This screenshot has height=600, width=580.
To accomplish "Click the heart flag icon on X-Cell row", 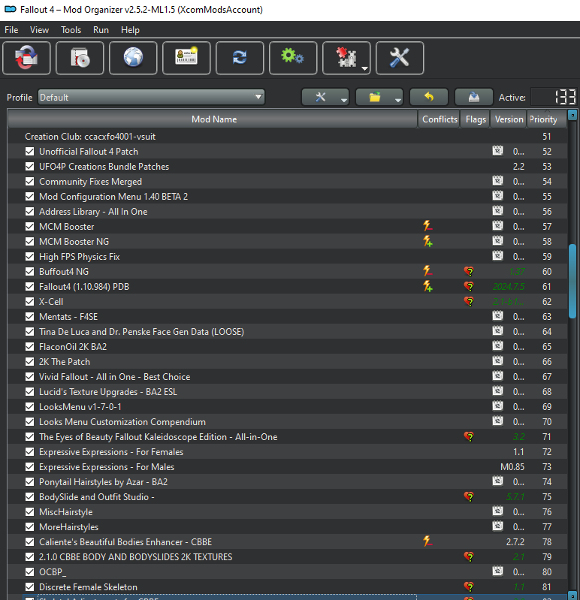I will click(469, 302).
